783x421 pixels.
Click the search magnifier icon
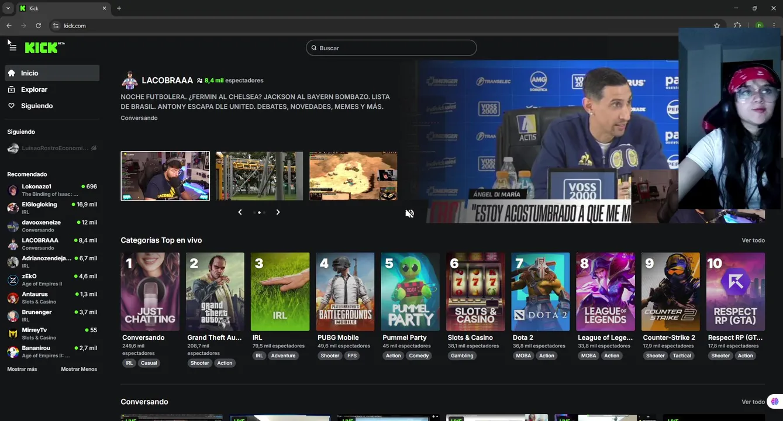[x=313, y=48]
